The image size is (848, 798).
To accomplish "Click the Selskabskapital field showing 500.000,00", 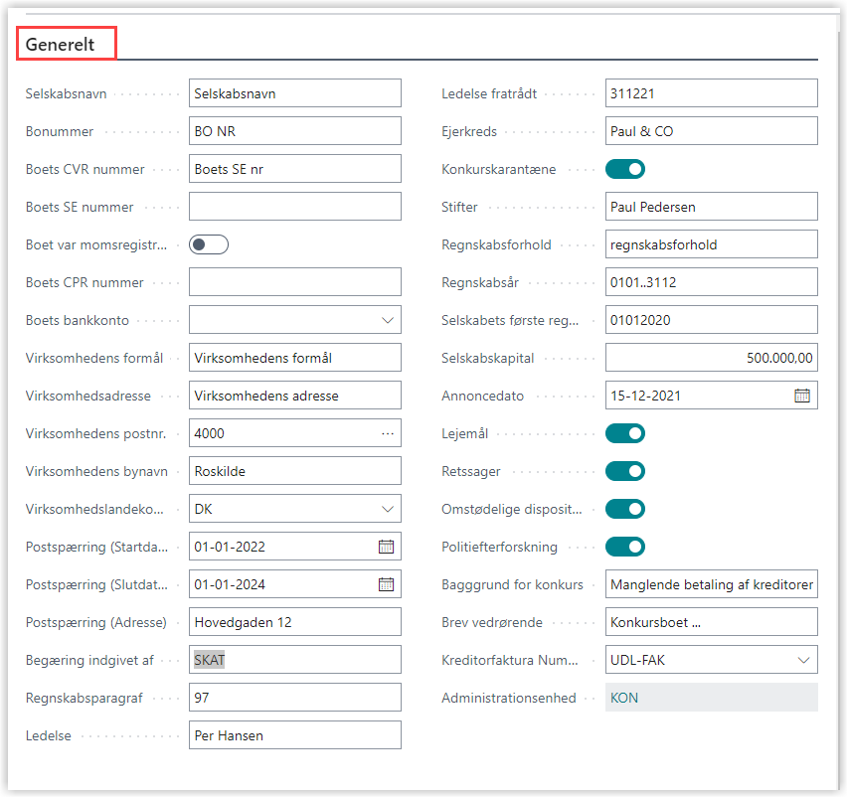I will coord(710,358).
